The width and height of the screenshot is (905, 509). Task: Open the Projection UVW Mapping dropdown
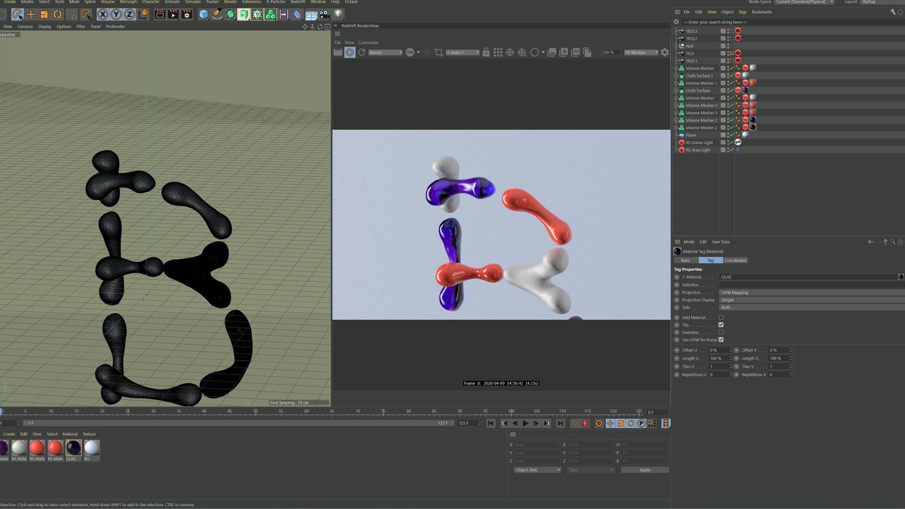click(x=812, y=293)
